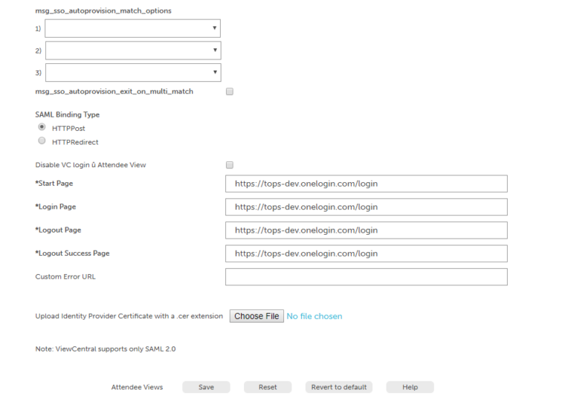Click the Custom Error URL field
This screenshot has height=408, width=571.
[367, 277]
